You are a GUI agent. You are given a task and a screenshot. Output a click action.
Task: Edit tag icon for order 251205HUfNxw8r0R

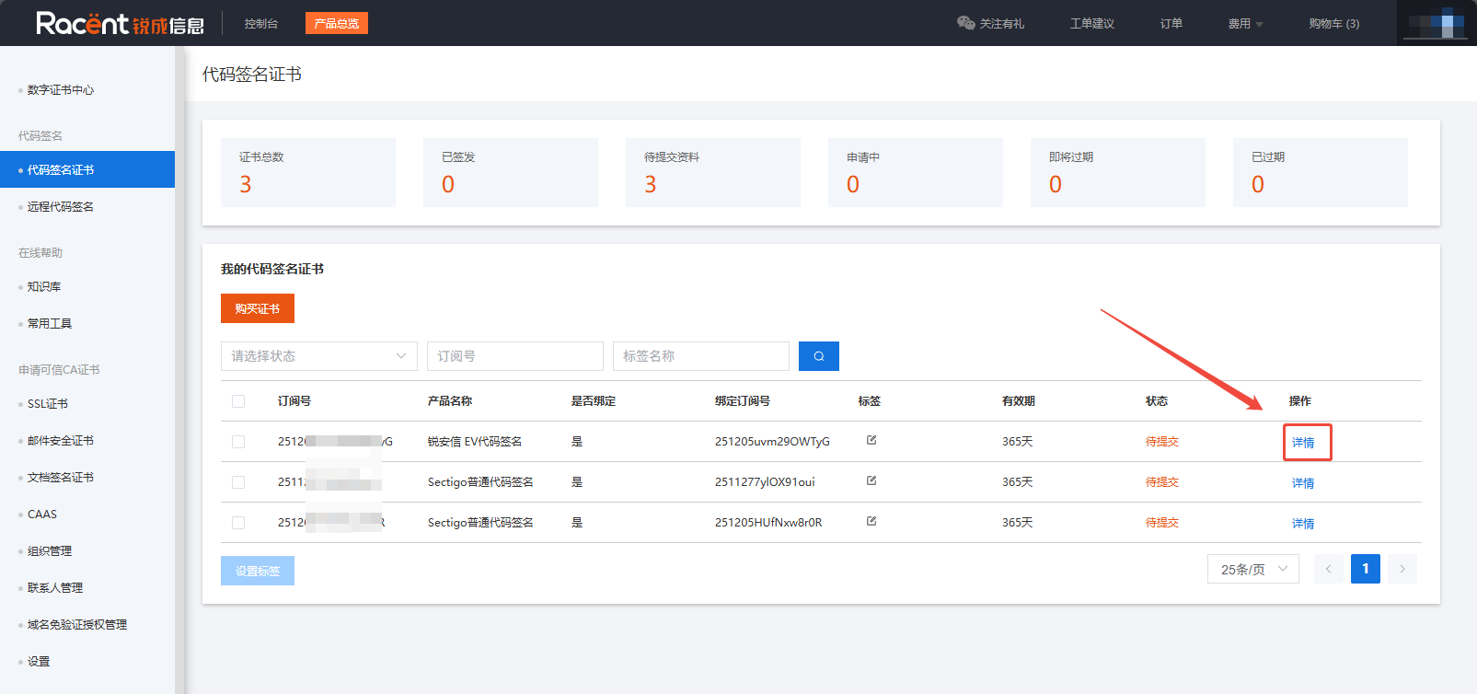point(871,522)
